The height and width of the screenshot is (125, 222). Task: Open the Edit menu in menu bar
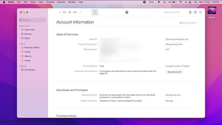coord(25,2)
